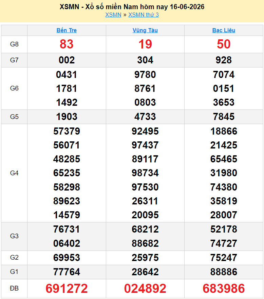Open the Bạc Liêu province link
Viewport: 264px width, 299px height.
pyautogui.click(x=224, y=30)
